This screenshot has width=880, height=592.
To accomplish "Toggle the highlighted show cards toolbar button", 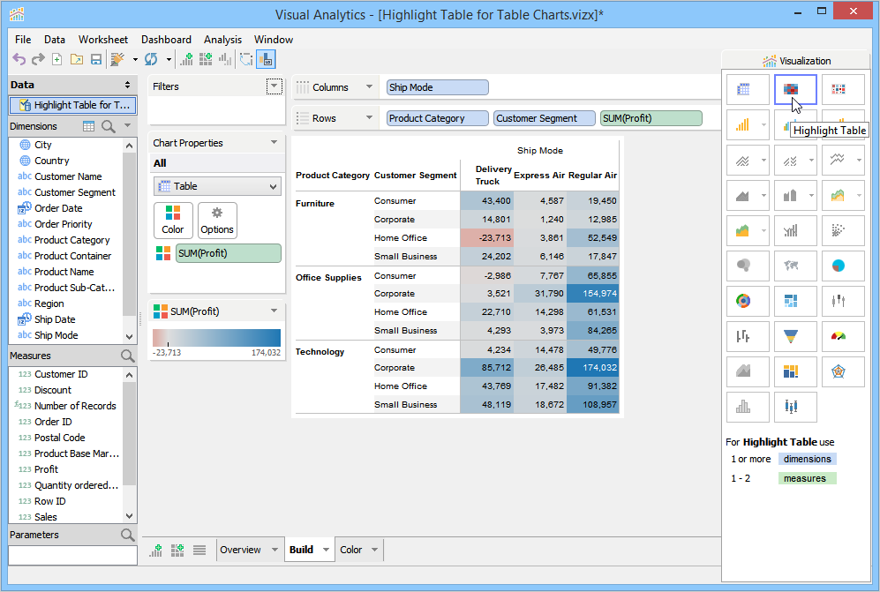I will pyautogui.click(x=266, y=59).
